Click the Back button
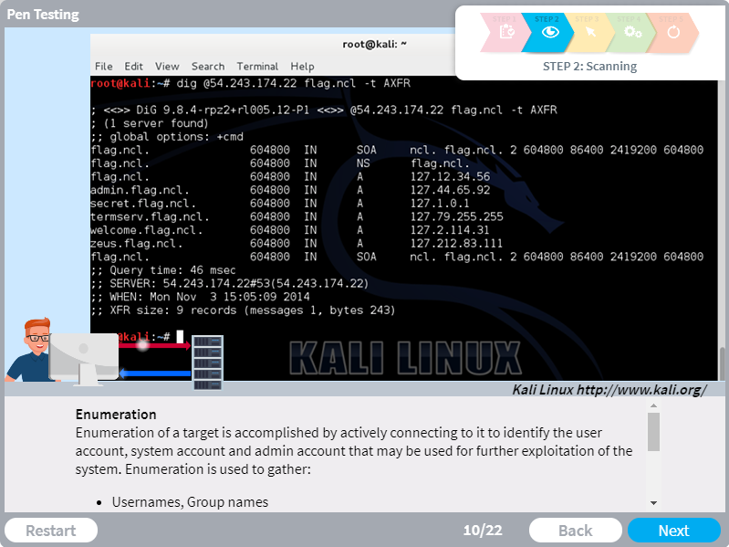This screenshot has height=547, width=729. [575, 531]
